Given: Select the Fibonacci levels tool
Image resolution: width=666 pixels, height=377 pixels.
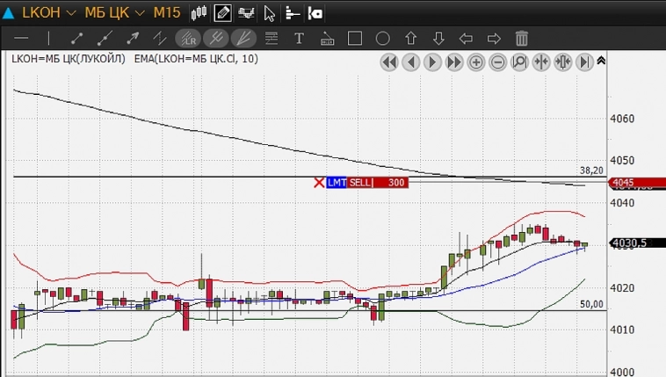Looking at the screenshot, I should [271, 39].
